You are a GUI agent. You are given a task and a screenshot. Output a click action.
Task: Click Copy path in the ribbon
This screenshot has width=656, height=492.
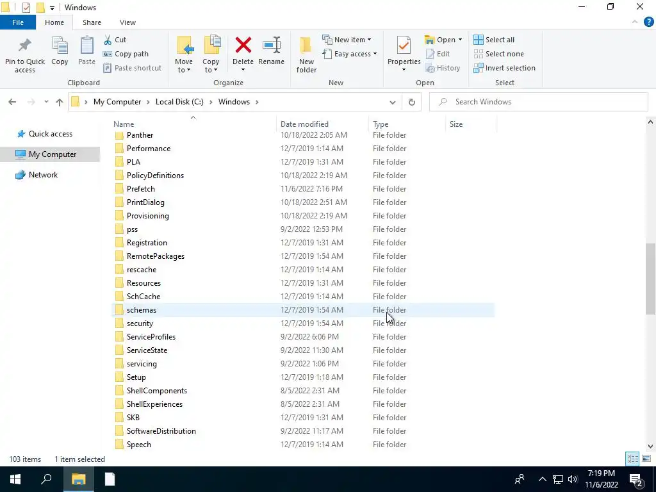click(126, 54)
